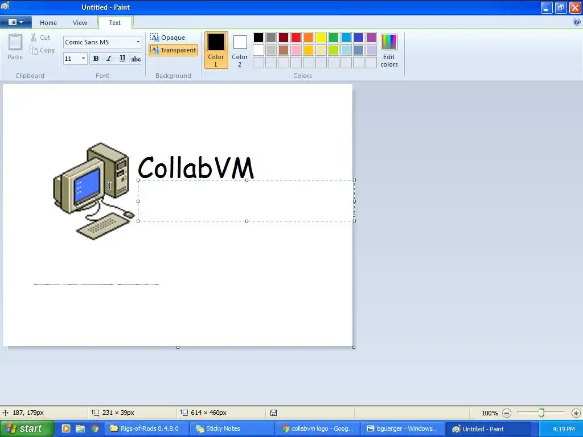The width and height of the screenshot is (583, 437).
Task: Click the media player quick launch icon
Action: (x=66, y=428)
